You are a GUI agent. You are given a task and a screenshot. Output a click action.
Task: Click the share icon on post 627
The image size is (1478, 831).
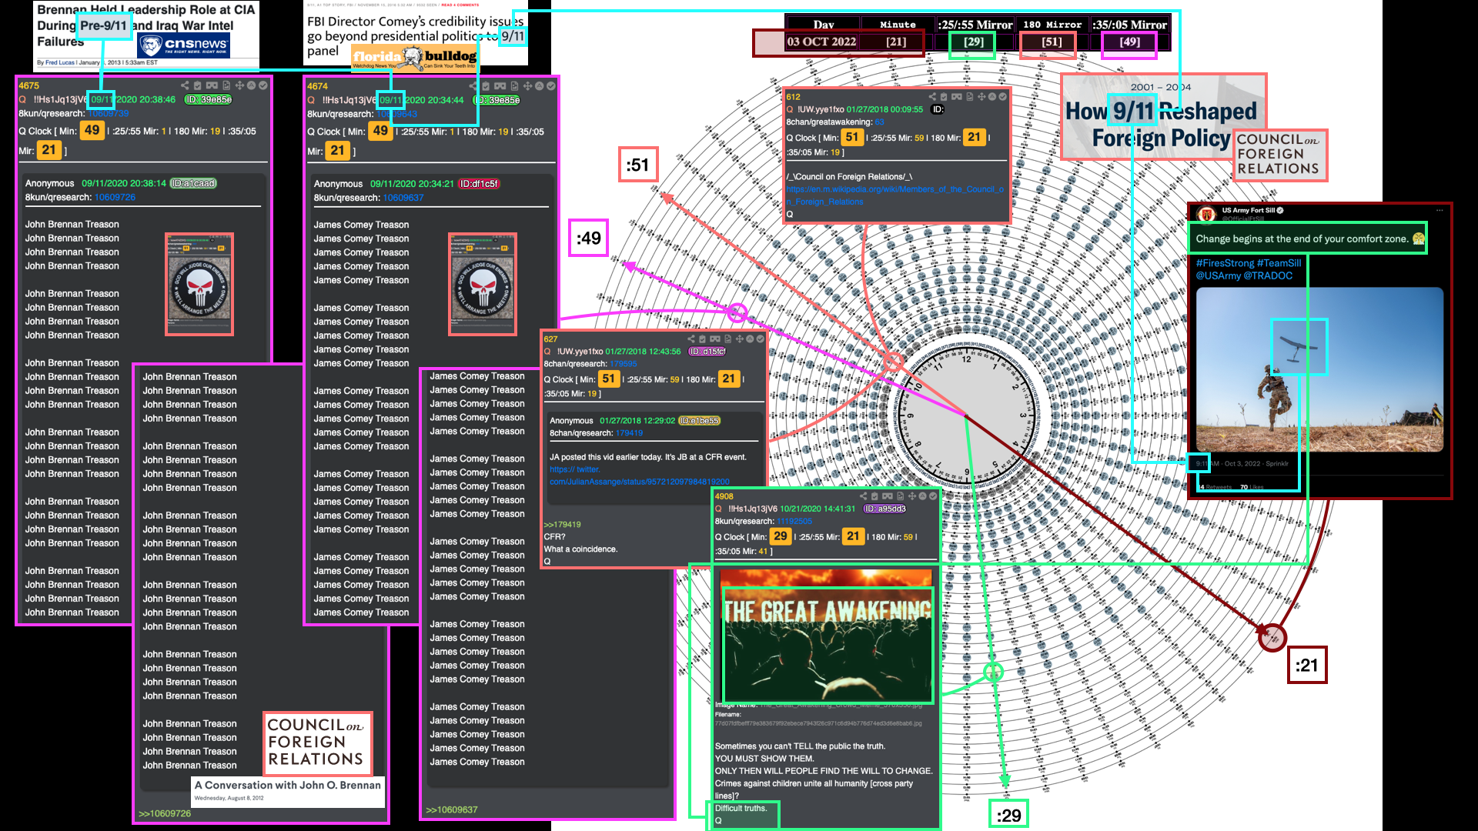691,339
